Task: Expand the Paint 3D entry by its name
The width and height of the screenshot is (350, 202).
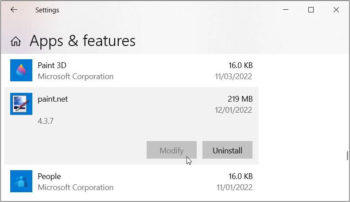Action: click(x=52, y=65)
